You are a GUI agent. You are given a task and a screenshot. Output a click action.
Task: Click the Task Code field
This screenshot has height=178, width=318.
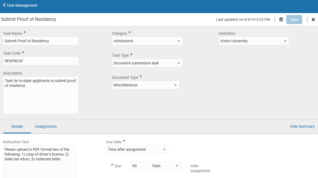41,61
